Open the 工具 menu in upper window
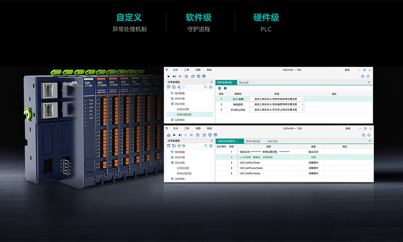The height and width of the screenshot is (242, 403). pos(186,70)
